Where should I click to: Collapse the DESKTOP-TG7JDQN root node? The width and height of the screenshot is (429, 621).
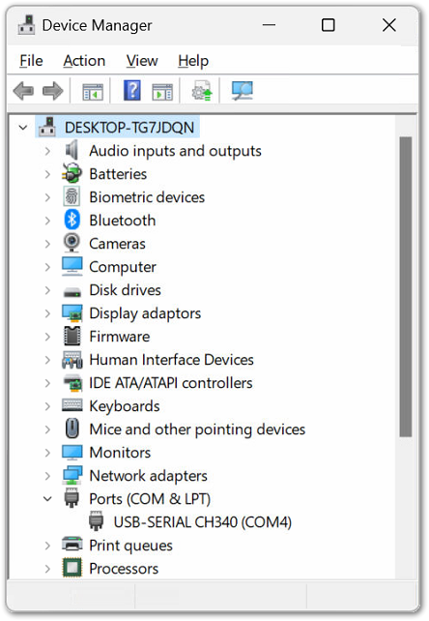[23, 128]
